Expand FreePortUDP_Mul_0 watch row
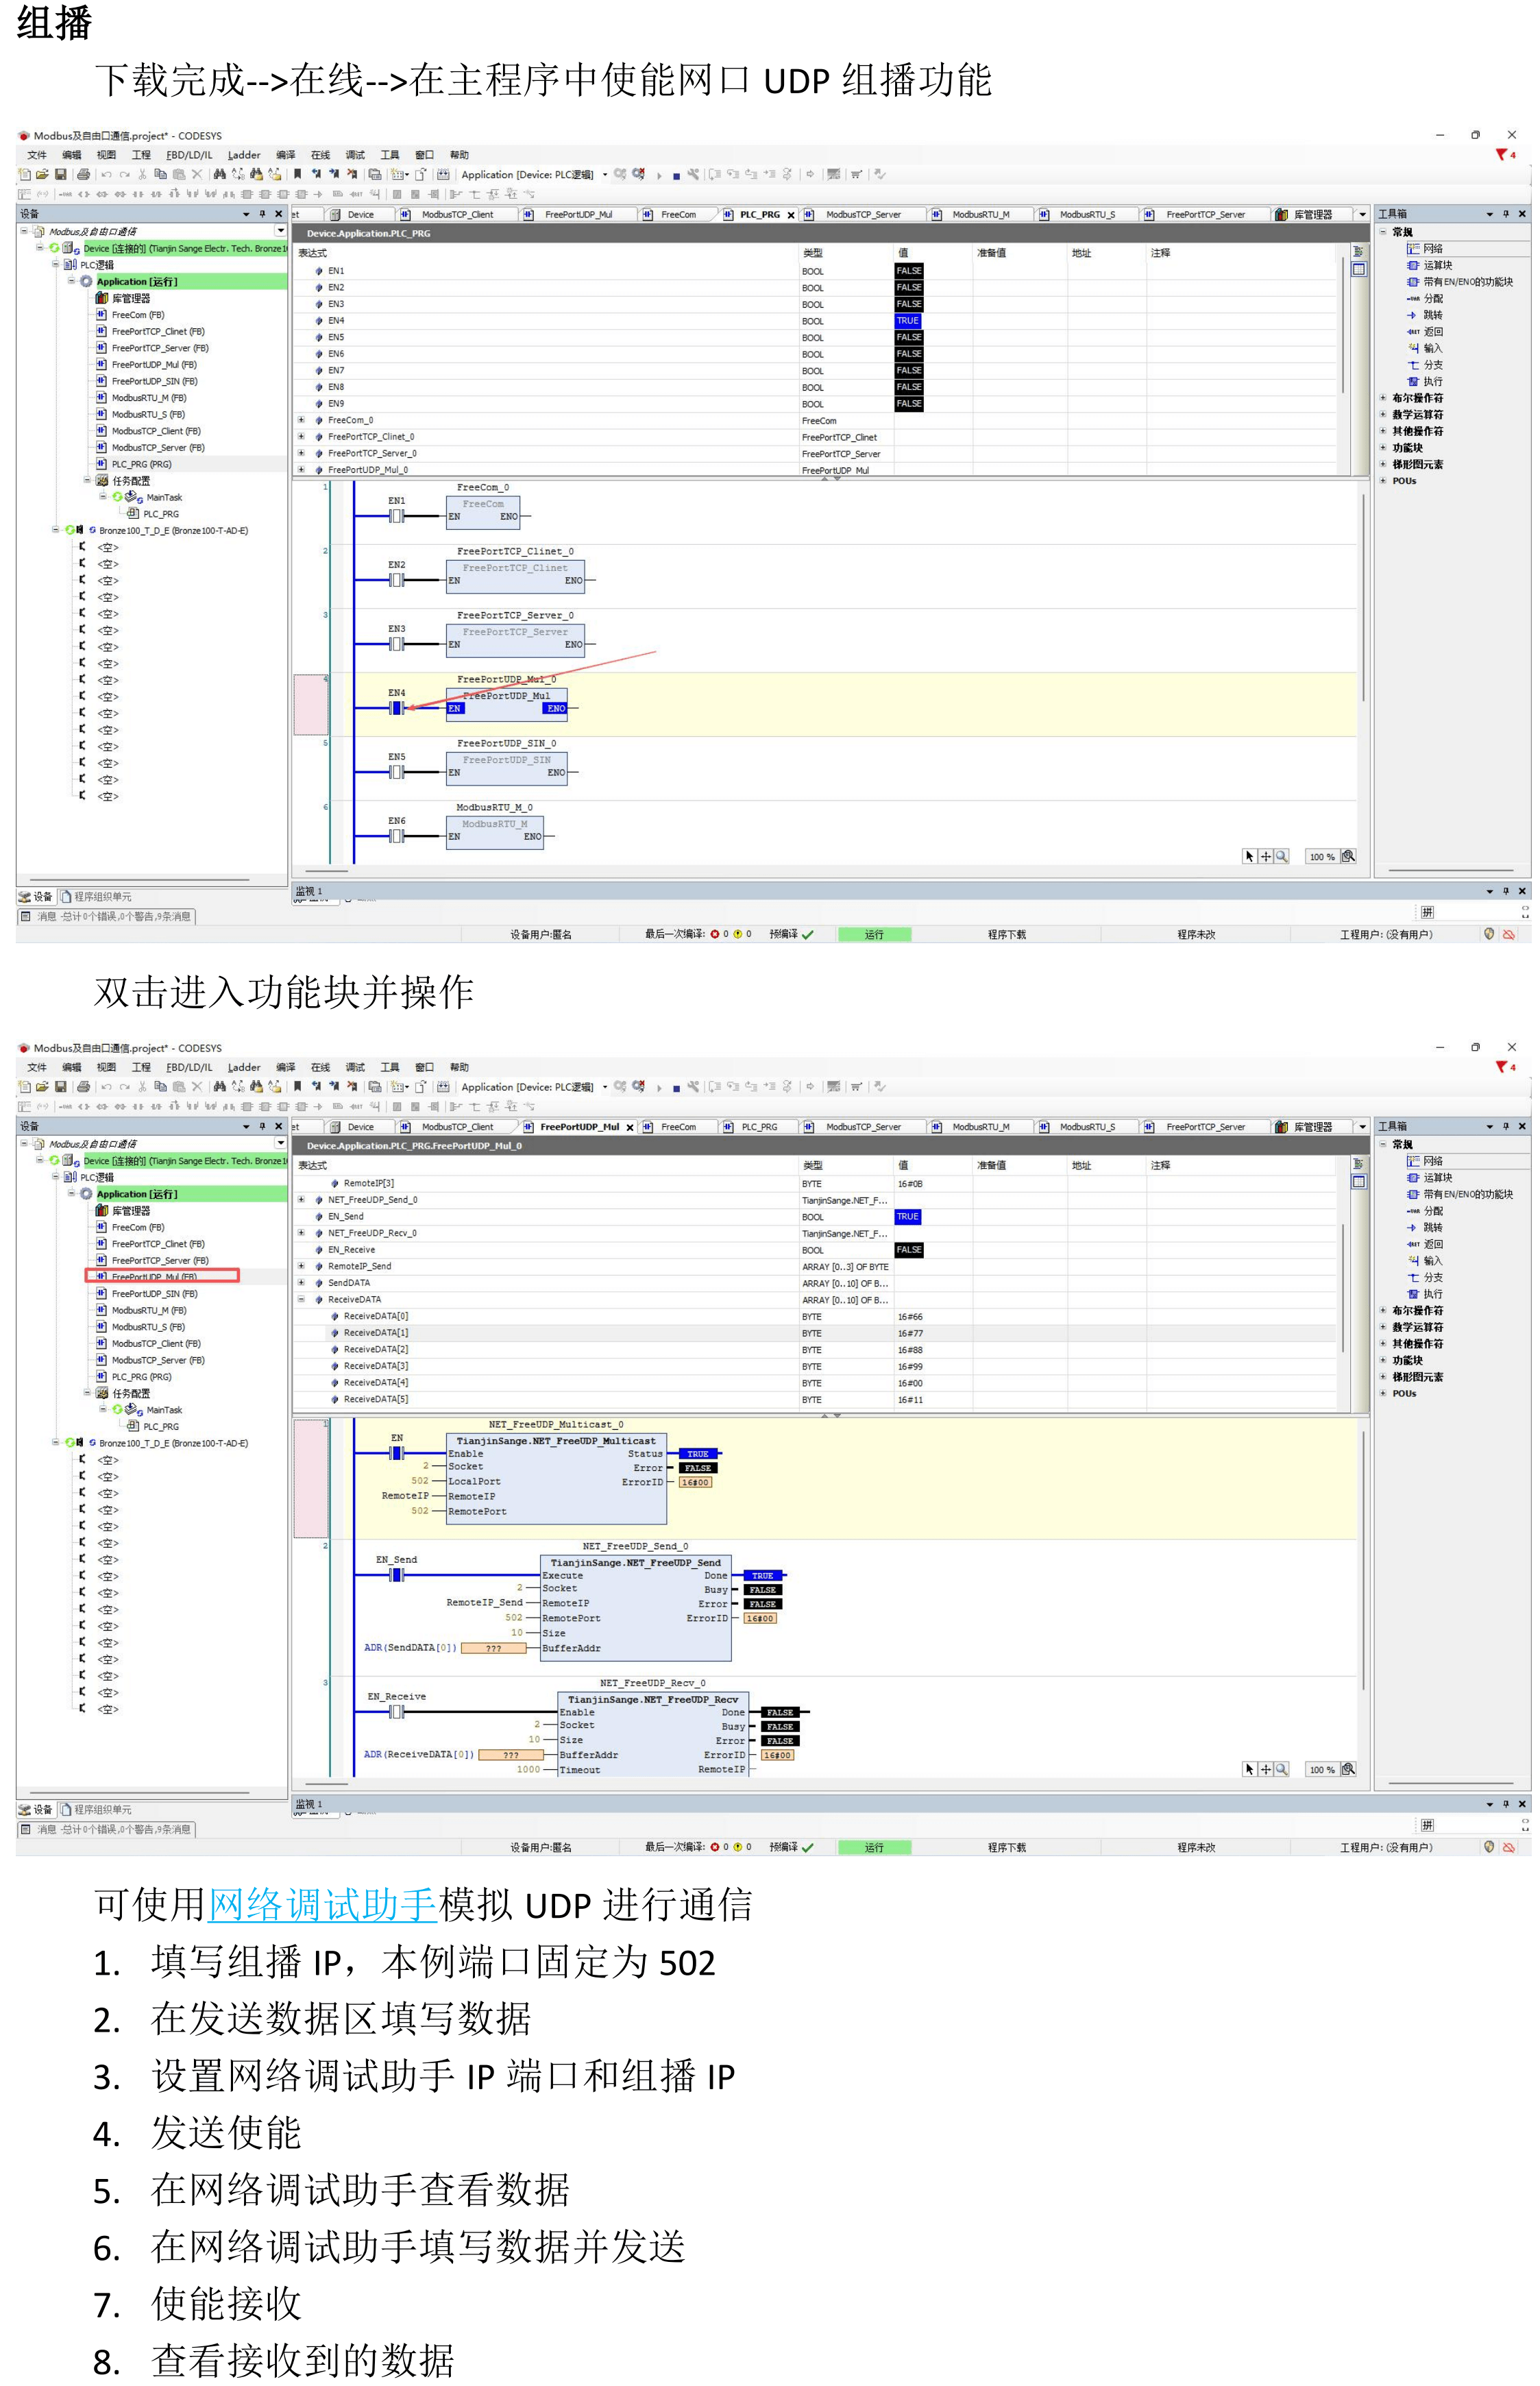The image size is (1540, 2386). pyautogui.click(x=301, y=469)
